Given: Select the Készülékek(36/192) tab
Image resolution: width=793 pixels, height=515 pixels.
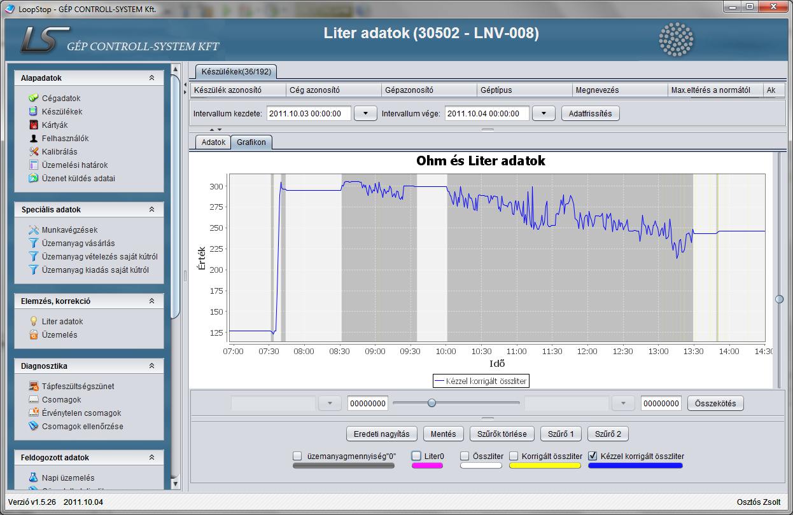Looking at the screenshot, I should (236, 72).
